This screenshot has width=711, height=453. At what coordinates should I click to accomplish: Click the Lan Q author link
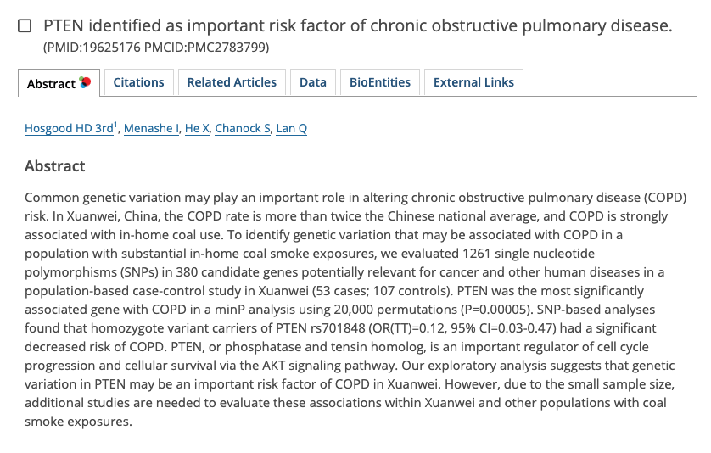click(x=292, y=128)
